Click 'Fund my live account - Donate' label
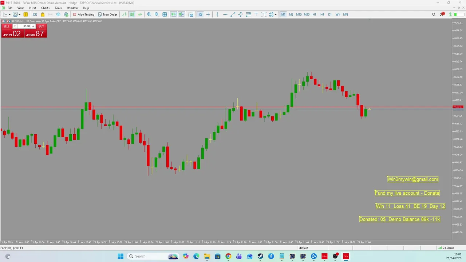 407,193
